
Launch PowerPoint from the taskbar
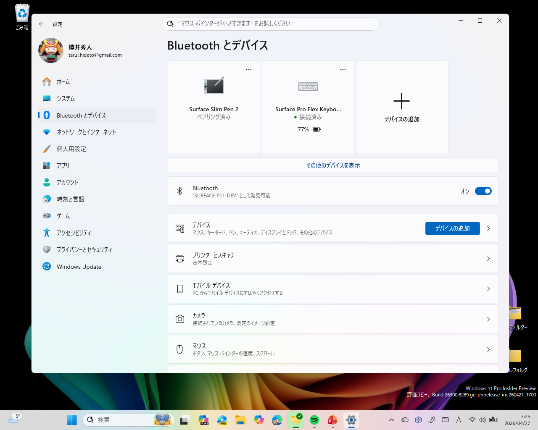point(333,420)
